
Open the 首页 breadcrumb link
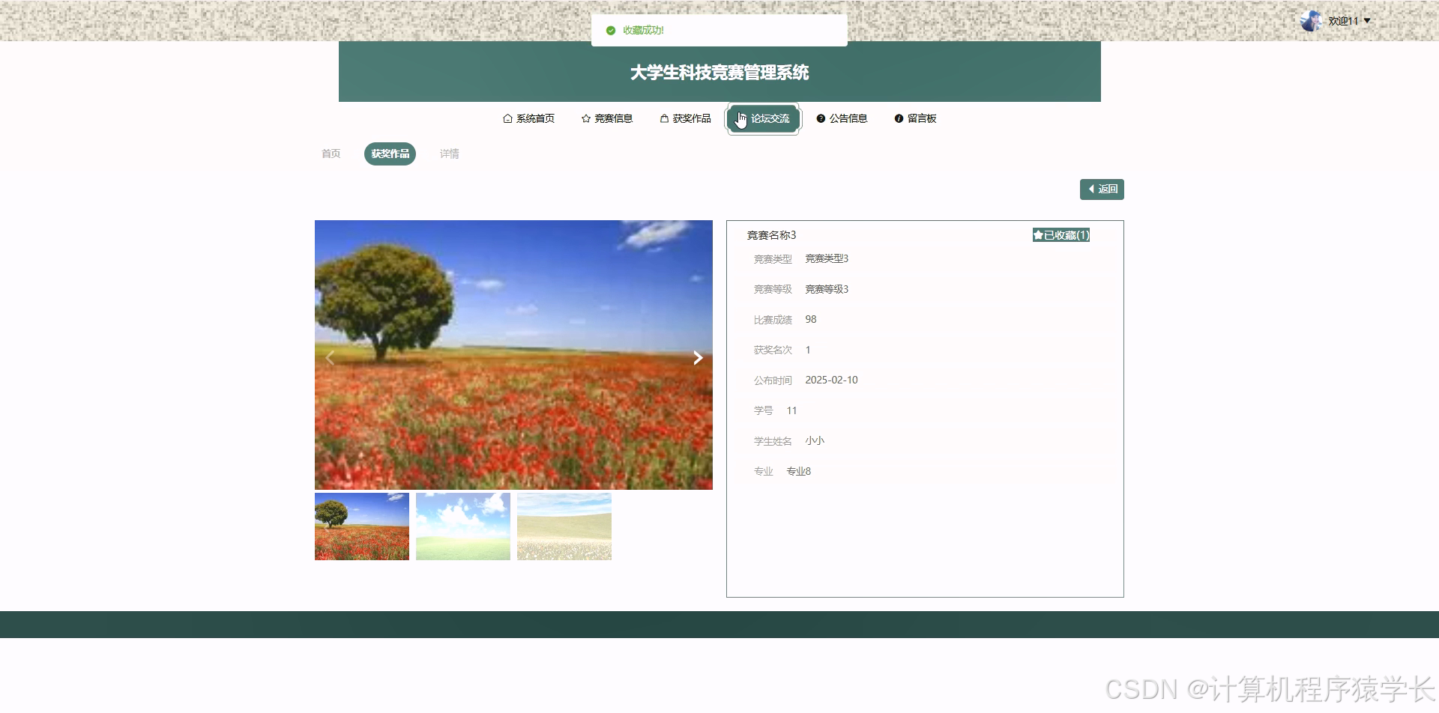click(330, 154)
